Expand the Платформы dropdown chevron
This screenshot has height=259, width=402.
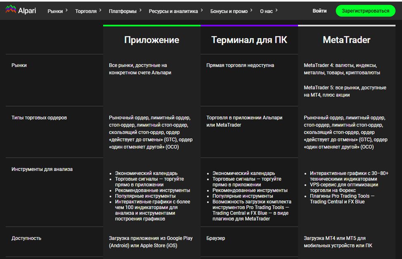pos(140,9)
